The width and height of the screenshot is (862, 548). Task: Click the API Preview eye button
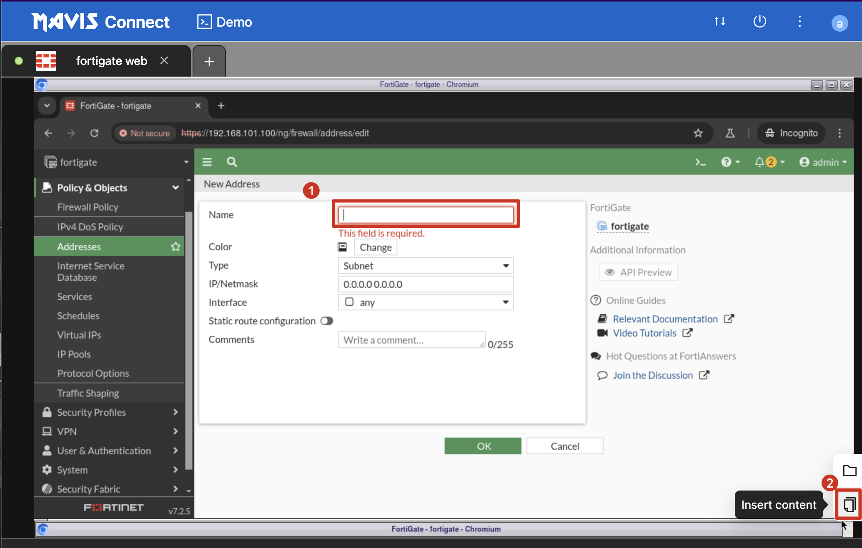click(x=638, y=272)
